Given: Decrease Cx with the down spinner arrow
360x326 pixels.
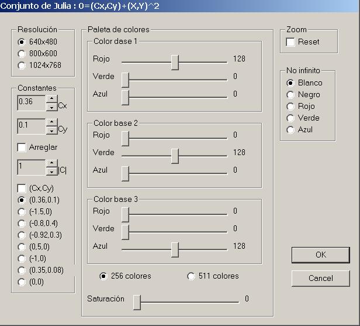Looking at the screenshot, I should 51,107.
